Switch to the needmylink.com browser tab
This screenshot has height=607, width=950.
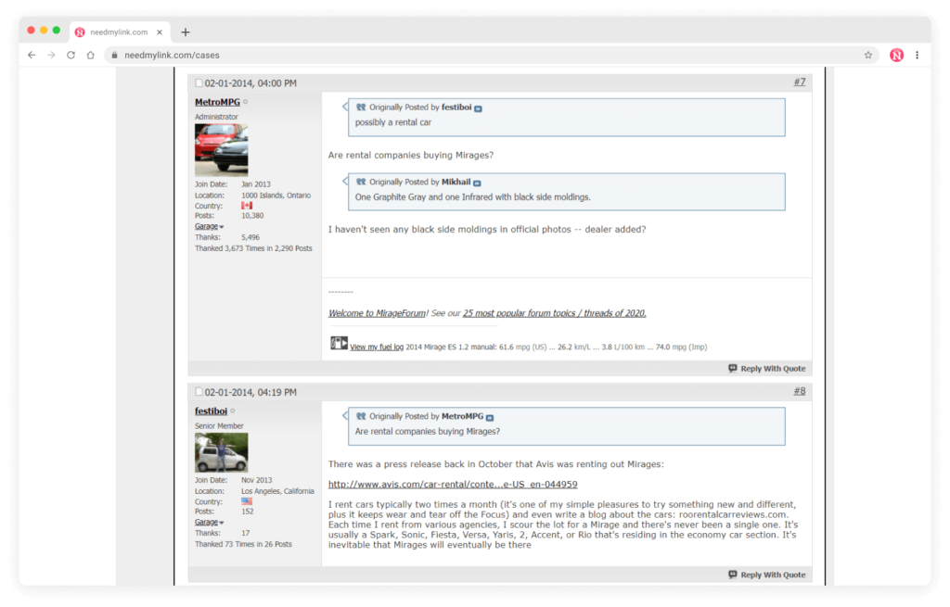click(121, 31)
